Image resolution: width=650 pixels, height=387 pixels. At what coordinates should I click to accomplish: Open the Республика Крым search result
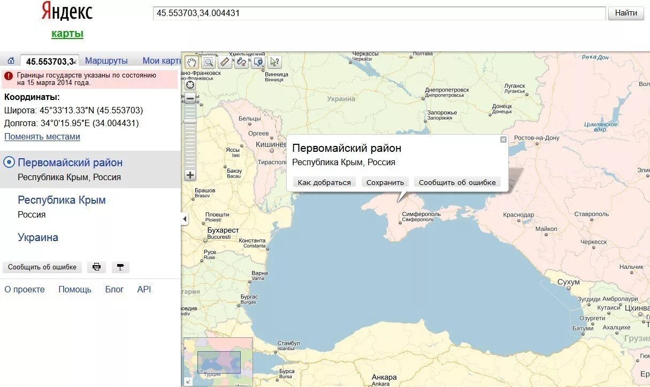click(62, 200)
